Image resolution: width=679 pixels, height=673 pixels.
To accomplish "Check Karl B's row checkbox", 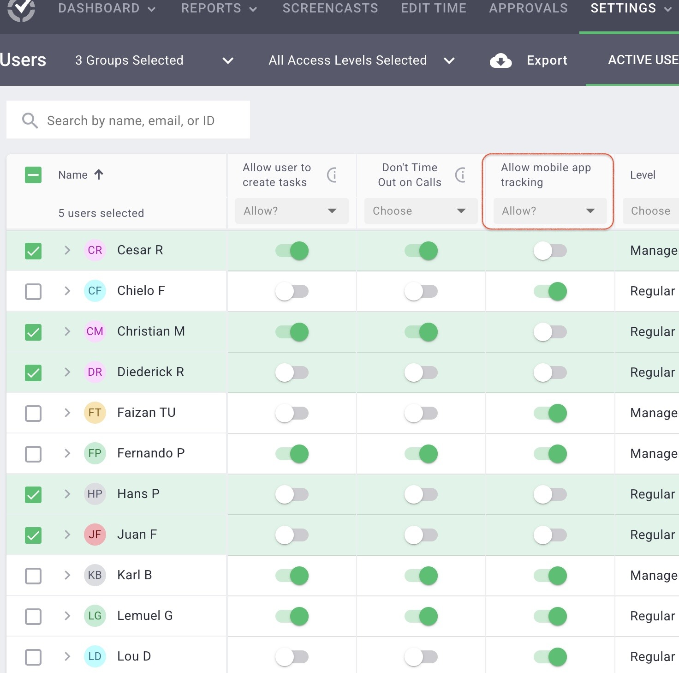I will point(33,576).
